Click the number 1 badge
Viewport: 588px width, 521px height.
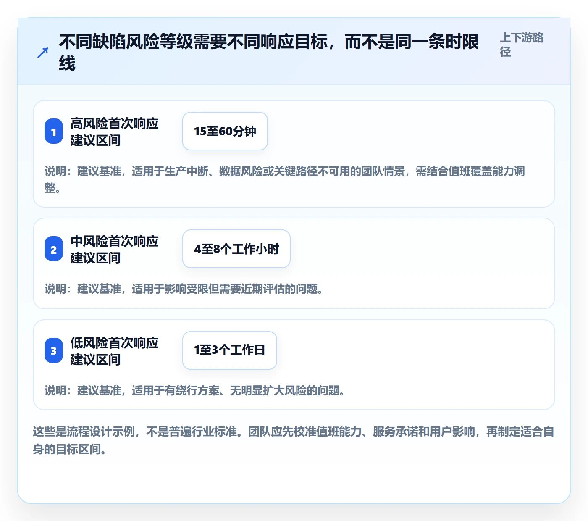tap(54, 132)
